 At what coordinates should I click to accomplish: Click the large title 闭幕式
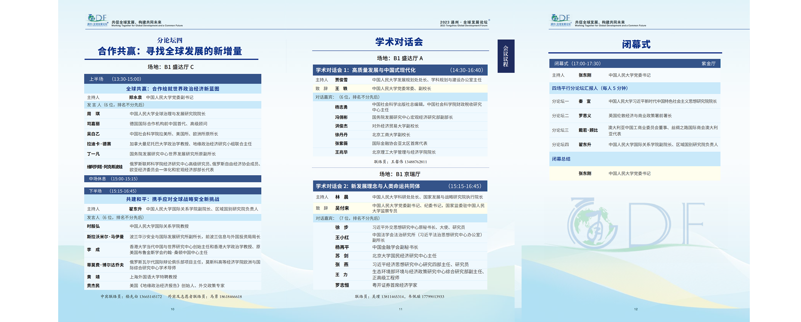pos(636,44)
